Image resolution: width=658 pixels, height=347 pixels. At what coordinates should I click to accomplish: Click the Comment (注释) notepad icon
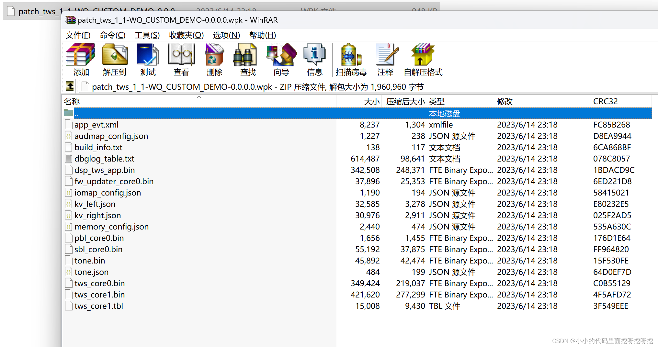pos(385,60)
